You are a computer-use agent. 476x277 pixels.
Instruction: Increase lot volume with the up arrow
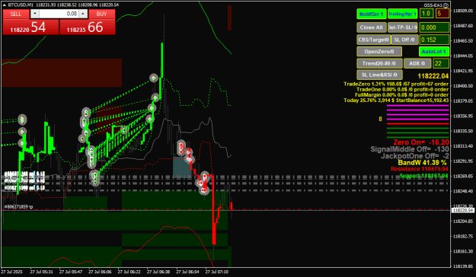coord(84,14)
